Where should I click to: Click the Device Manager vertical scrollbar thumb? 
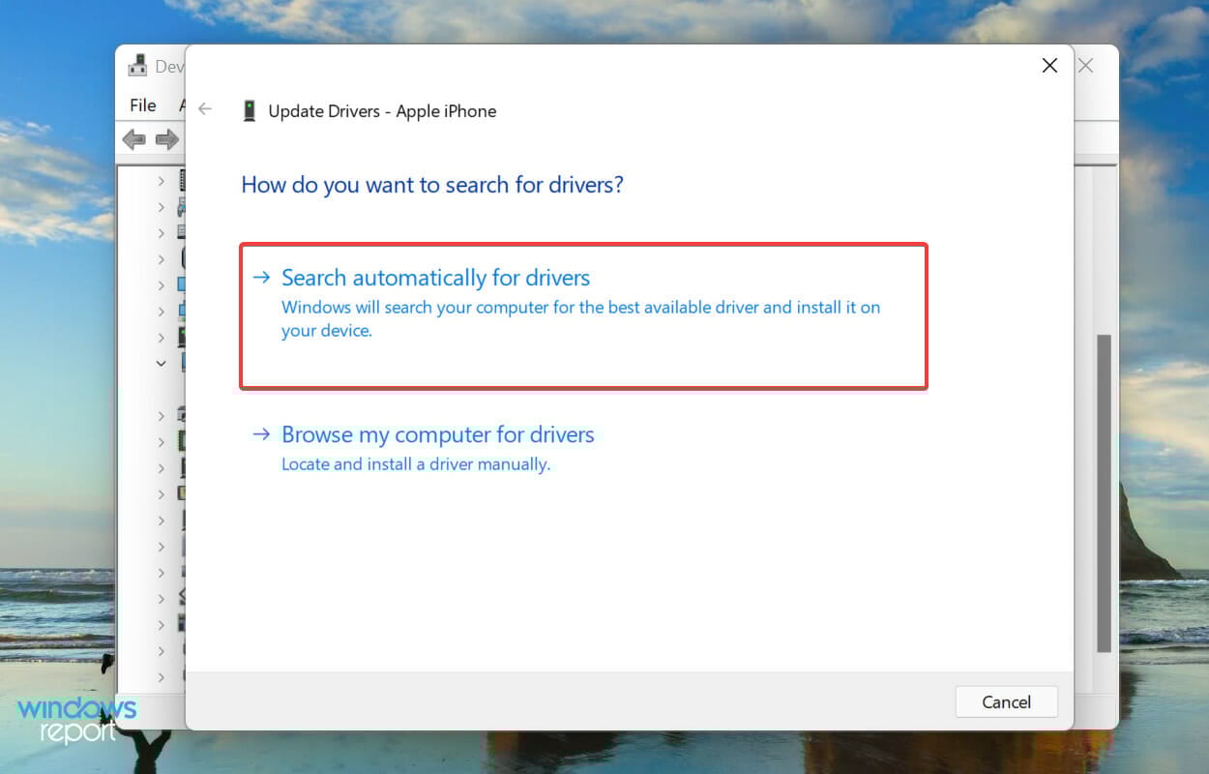1104,493
